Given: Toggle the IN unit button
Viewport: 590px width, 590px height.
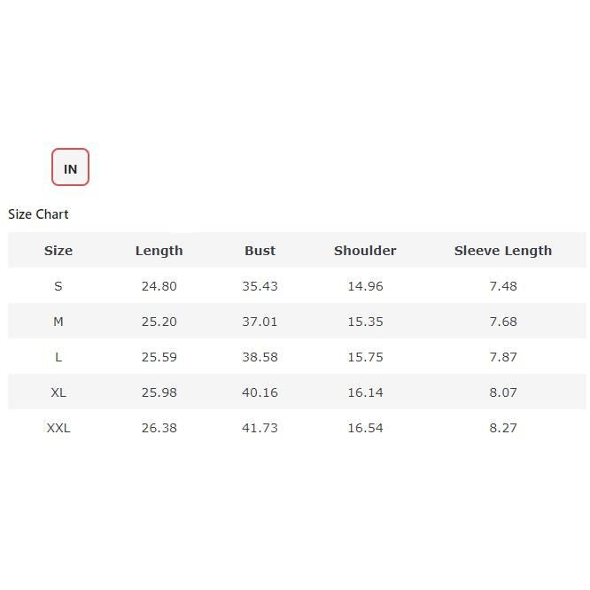Looking at the screenshot, I should 70,167.
